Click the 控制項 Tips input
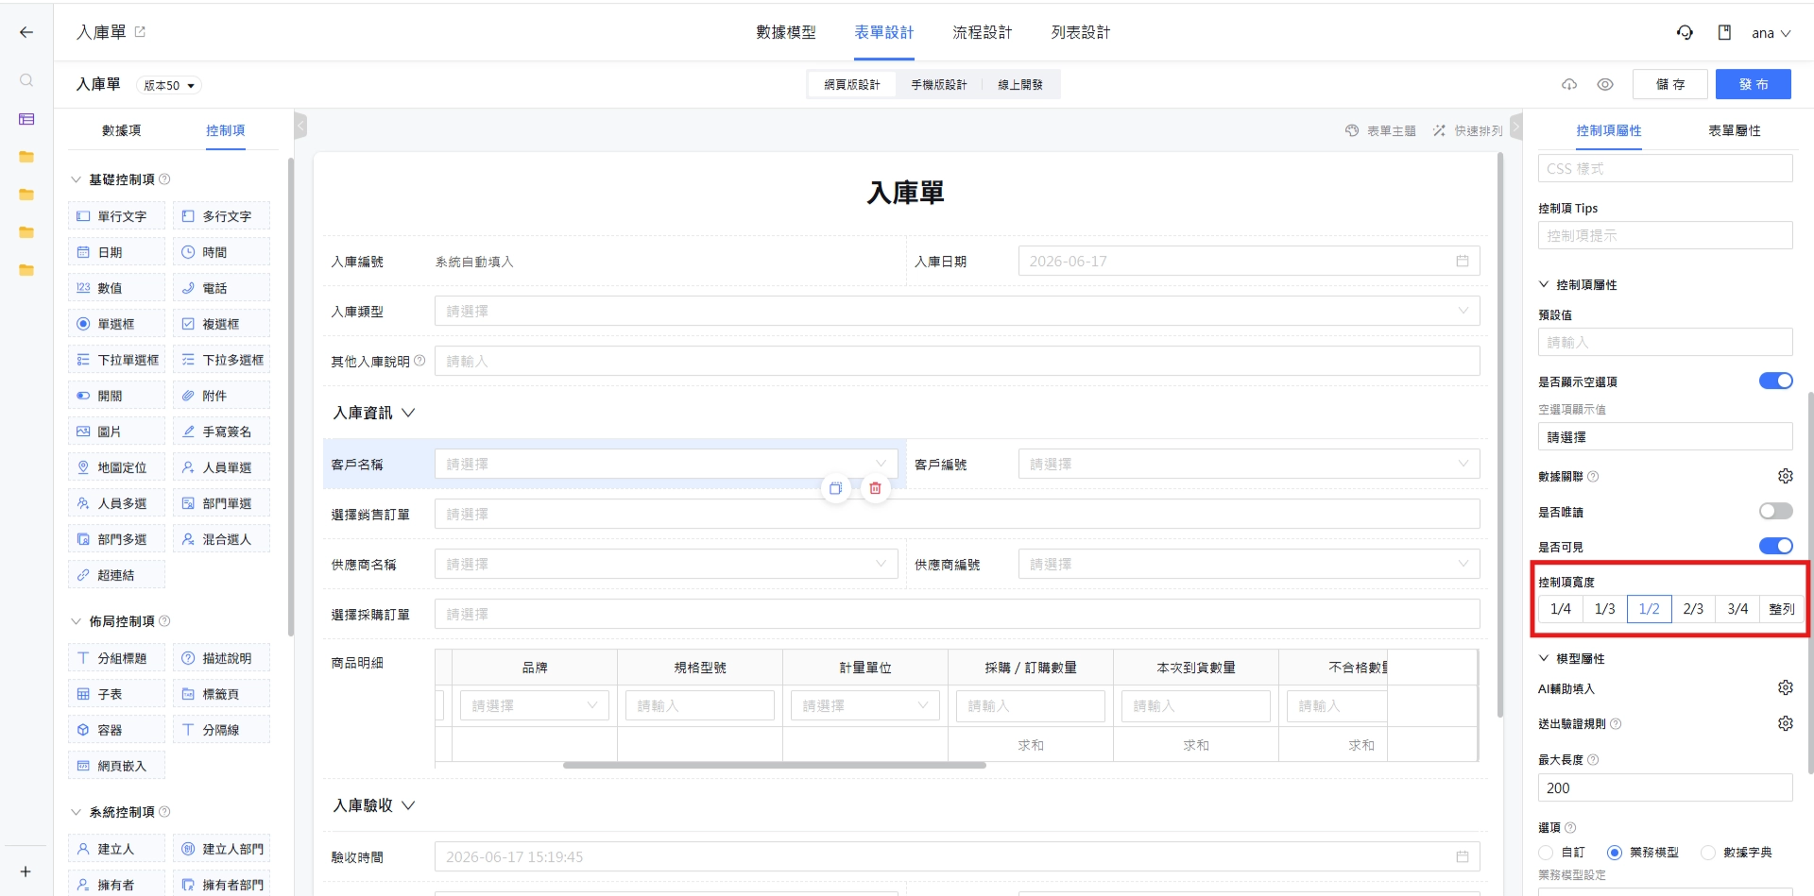 [1665, 235]
